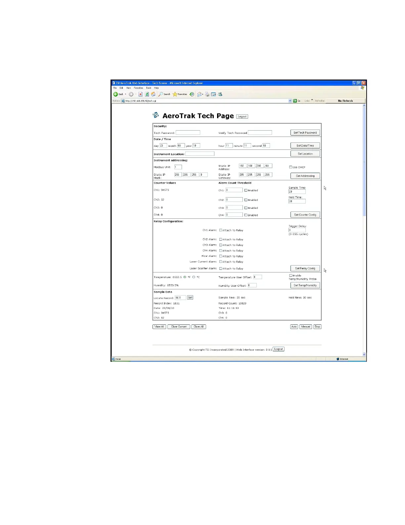The width and height of the screenshot is (405, 525).
Task: Open the View menu
Action: pos(128,88)
